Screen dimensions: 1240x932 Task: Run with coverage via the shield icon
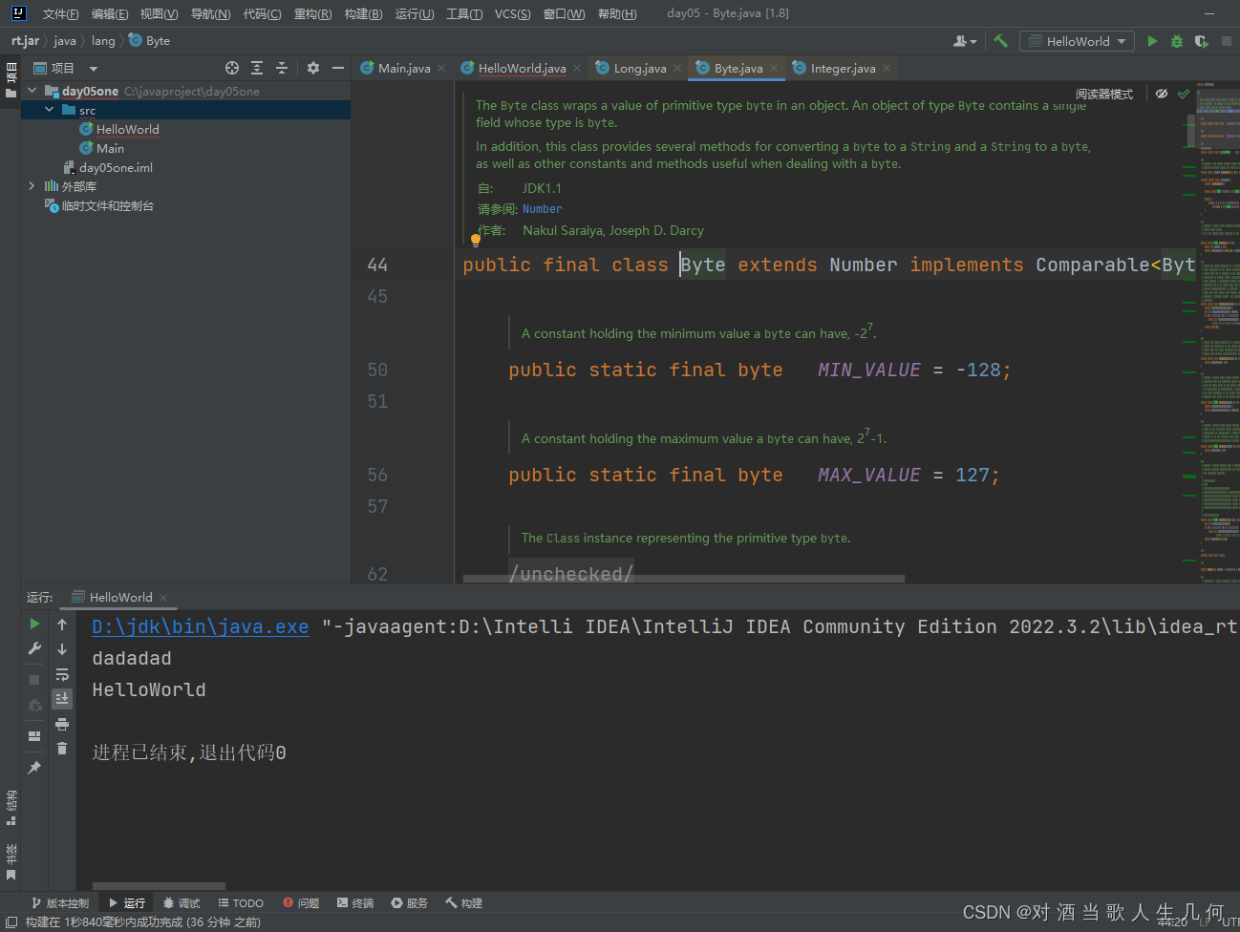point(1202,41)
